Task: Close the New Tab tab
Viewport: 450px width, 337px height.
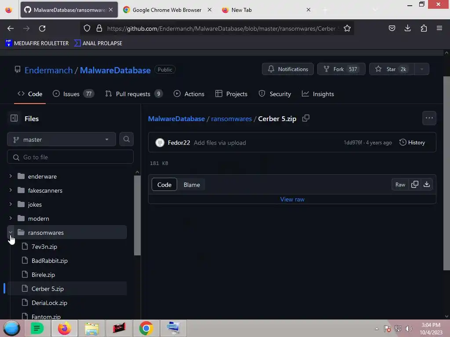Action: 308,10
